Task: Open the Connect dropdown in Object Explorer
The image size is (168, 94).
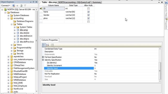Action: click(6, 5)
